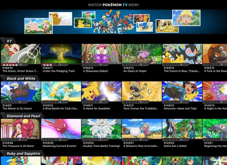Click the S14|E13 episode label

tap(169, 105)
